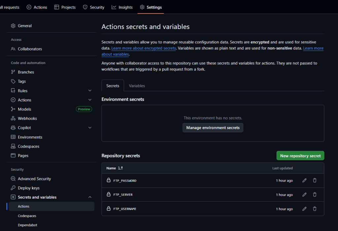Image resolution: width=338 pixels, height=231 pixels.
Task: Expand the Rules section chevron
Action: 90,91
